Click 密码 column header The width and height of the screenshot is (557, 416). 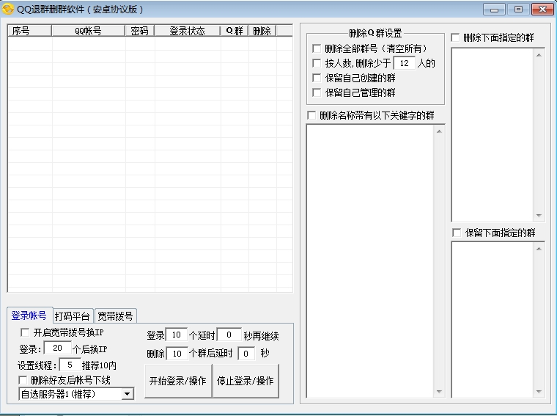tap(139, 31)
